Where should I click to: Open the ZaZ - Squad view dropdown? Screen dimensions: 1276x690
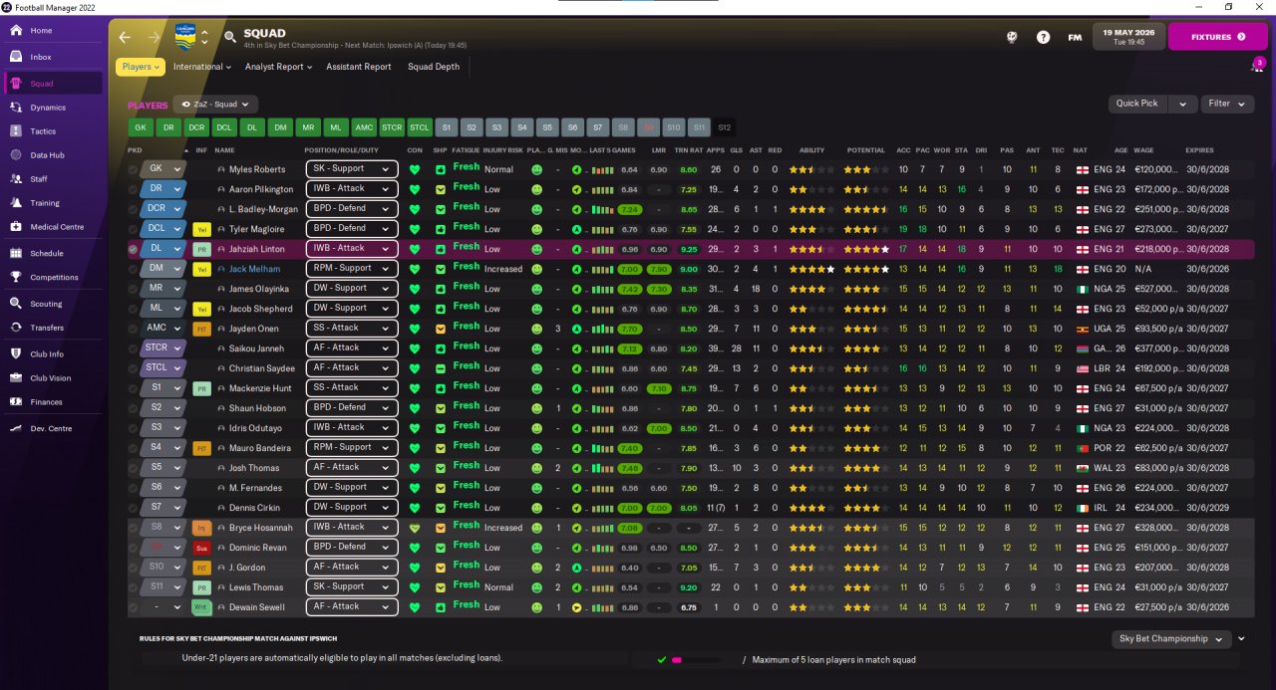point(215,104)
